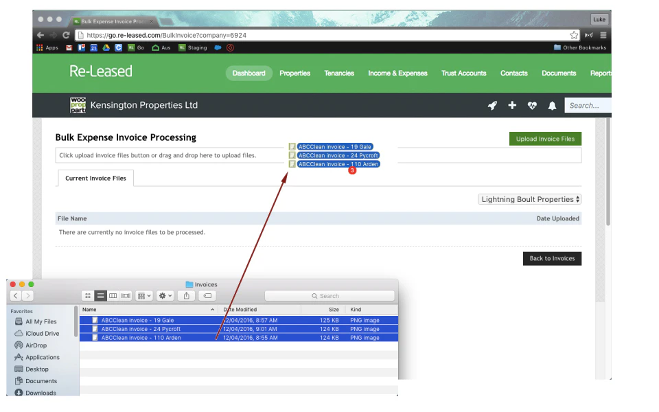This screenshot has width=659, height=412.
Task: Click the Gmail icon on the bookmarks bar
Action: click(69, 47)
